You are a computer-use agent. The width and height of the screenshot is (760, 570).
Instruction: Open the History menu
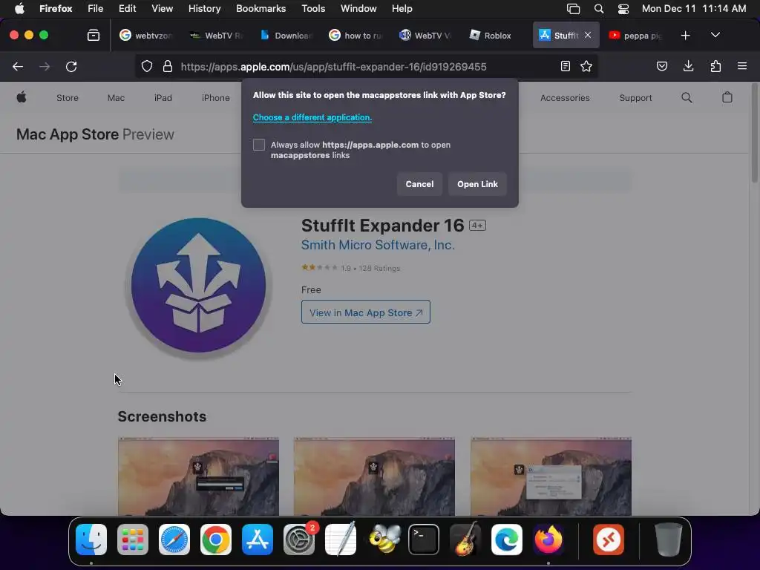coord(204,9)
